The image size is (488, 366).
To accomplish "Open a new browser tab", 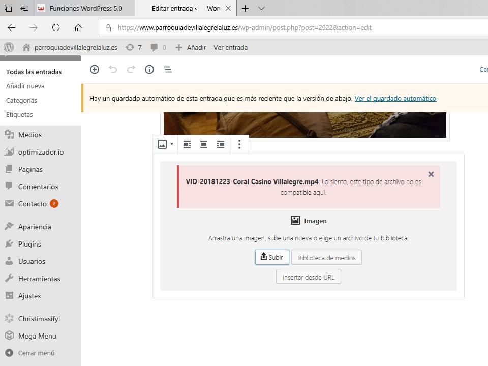I will point(245,9).
